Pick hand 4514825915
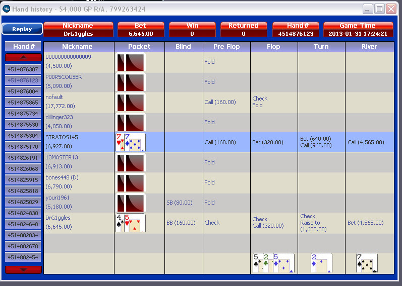The height and width of the screenshot is (286, 402). 23,179
